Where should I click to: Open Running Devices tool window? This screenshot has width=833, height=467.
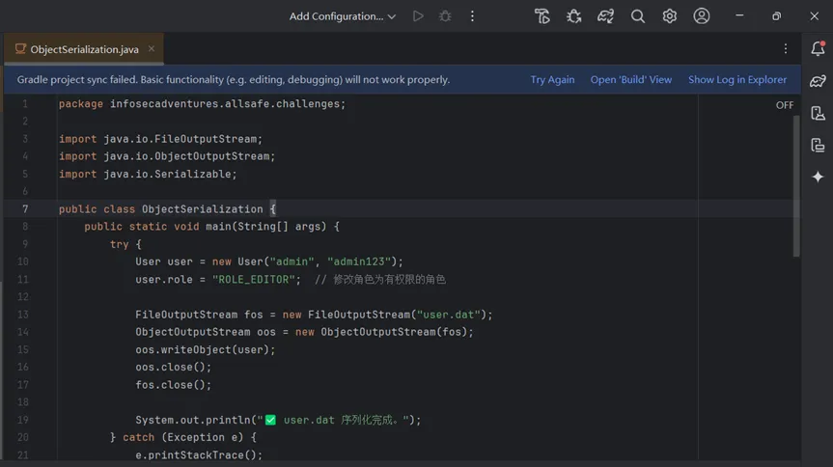(818, 145)
